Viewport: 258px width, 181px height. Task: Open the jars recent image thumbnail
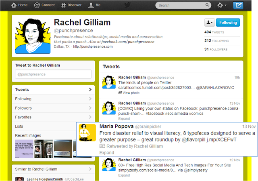click(44, 149)
